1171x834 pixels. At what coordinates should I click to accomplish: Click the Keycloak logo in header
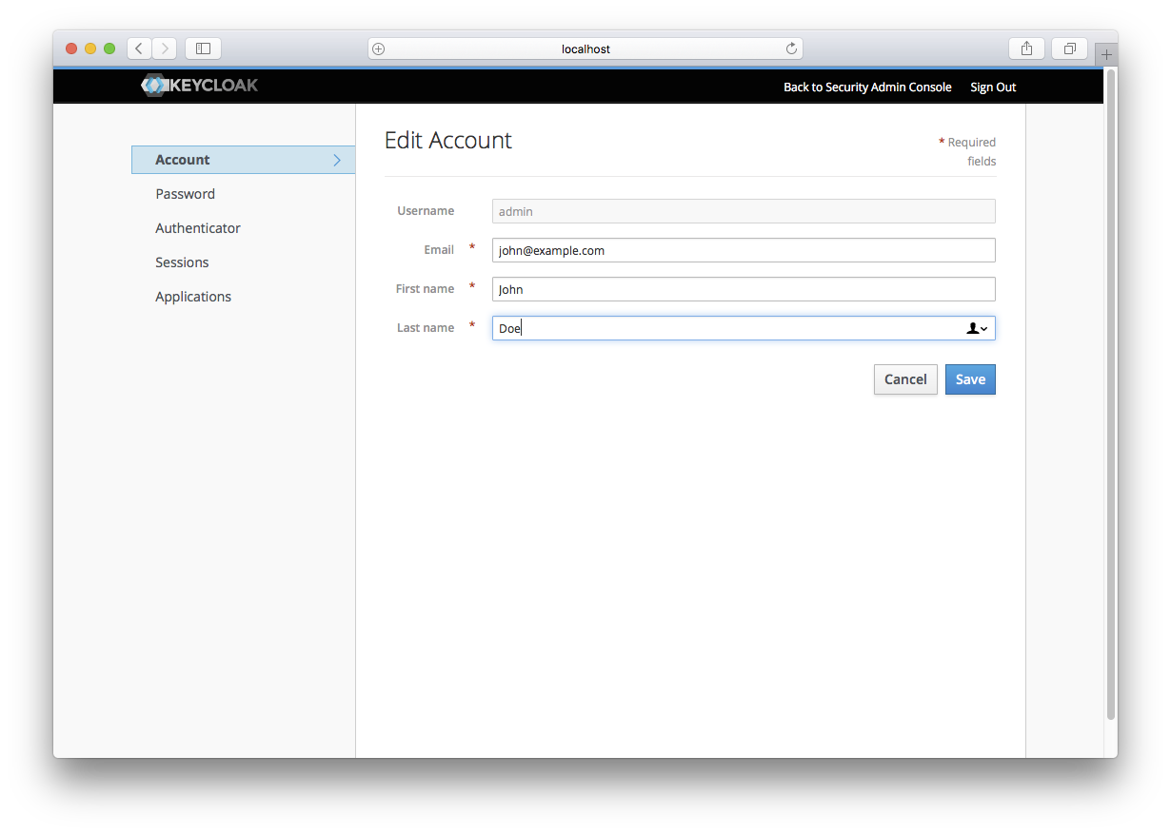pos(200,86)
